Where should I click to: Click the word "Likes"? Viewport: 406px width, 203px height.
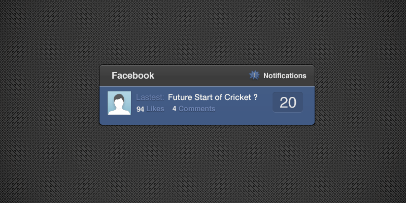(x=155, y=109)
